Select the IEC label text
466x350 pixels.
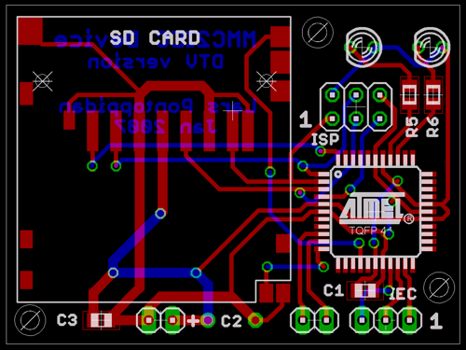coord(403,294)
